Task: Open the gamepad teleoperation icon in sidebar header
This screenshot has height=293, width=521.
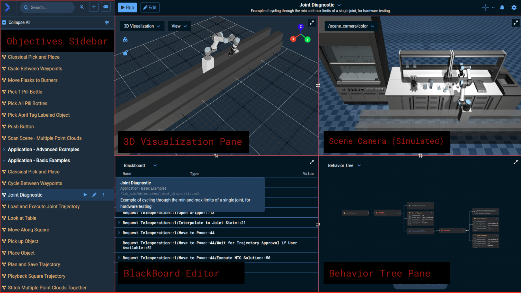Action: pyautogui.click(x=105, y=7)
